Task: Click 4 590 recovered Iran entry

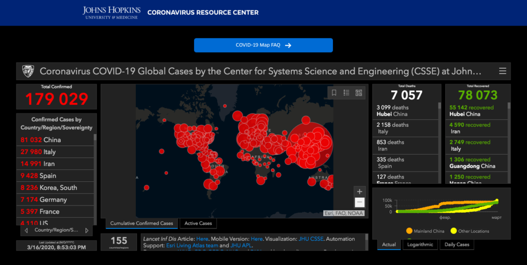Action: (476, 128)
